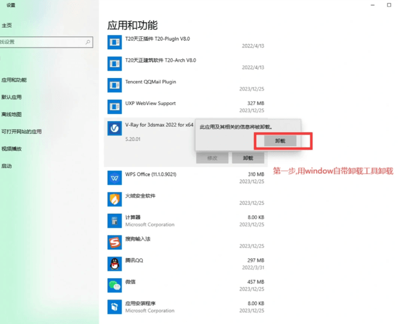This screenshot has width=398, height=324.
Task: Click the 应用安装程序 package icon
Action: point(114,307)
